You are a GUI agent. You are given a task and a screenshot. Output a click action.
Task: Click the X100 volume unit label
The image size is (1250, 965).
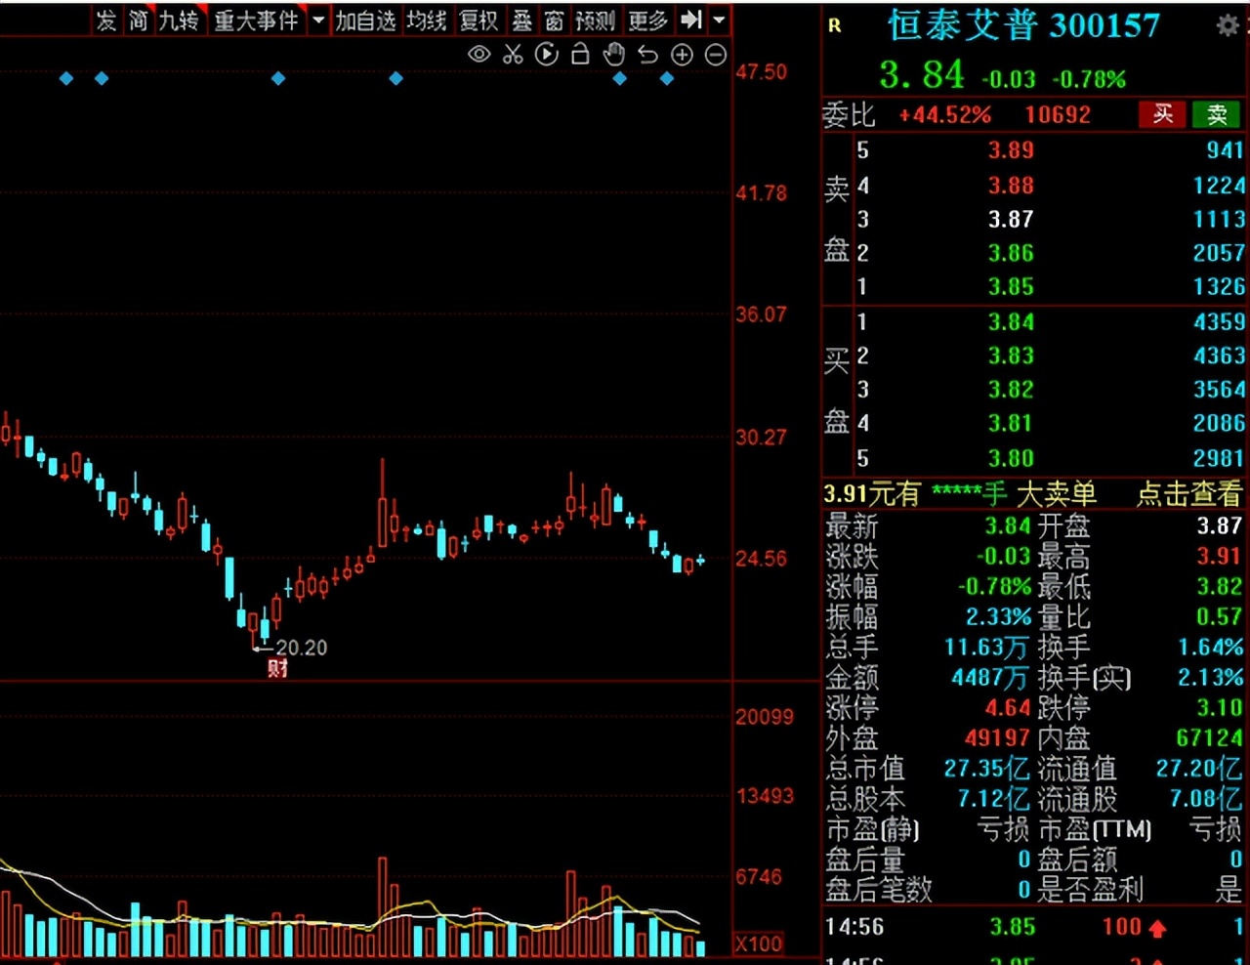point(759,944)
